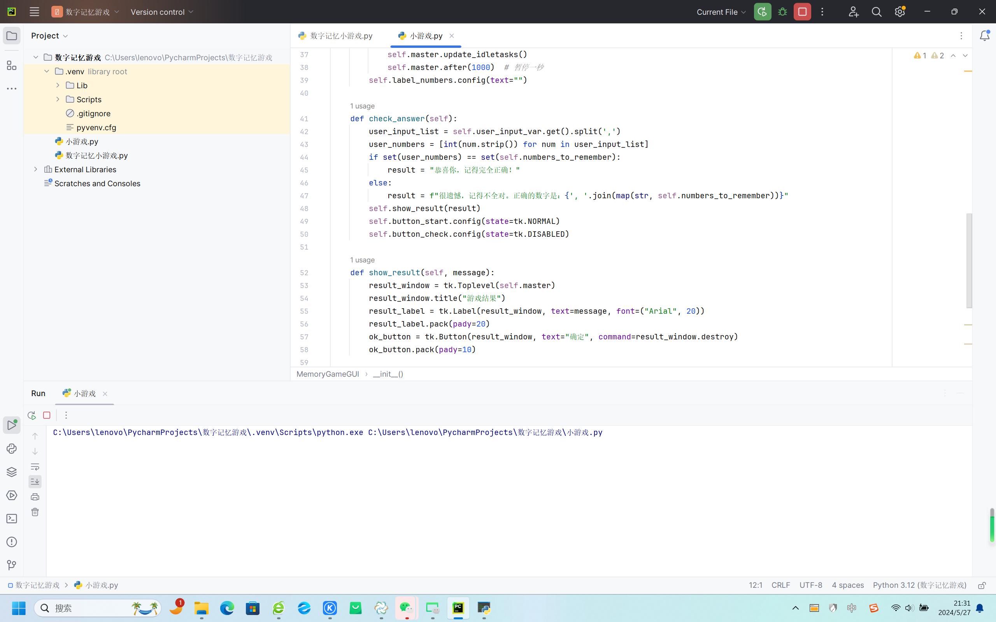Image resolution: width=996 pixels, height=622 pixels.
Task: Open the Problems tool window
Action: click(12, 542)
